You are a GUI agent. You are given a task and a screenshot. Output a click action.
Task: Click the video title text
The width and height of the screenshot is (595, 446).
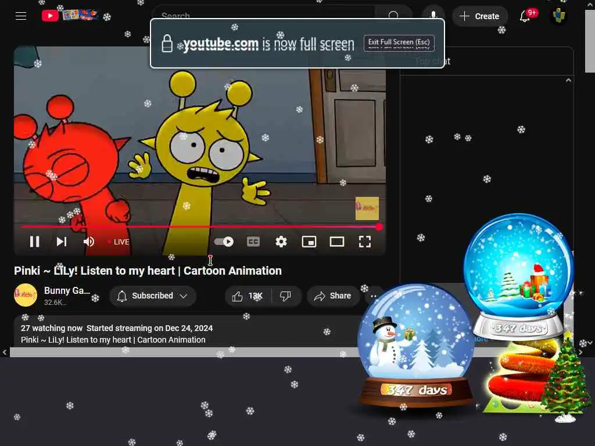[148, 271]
